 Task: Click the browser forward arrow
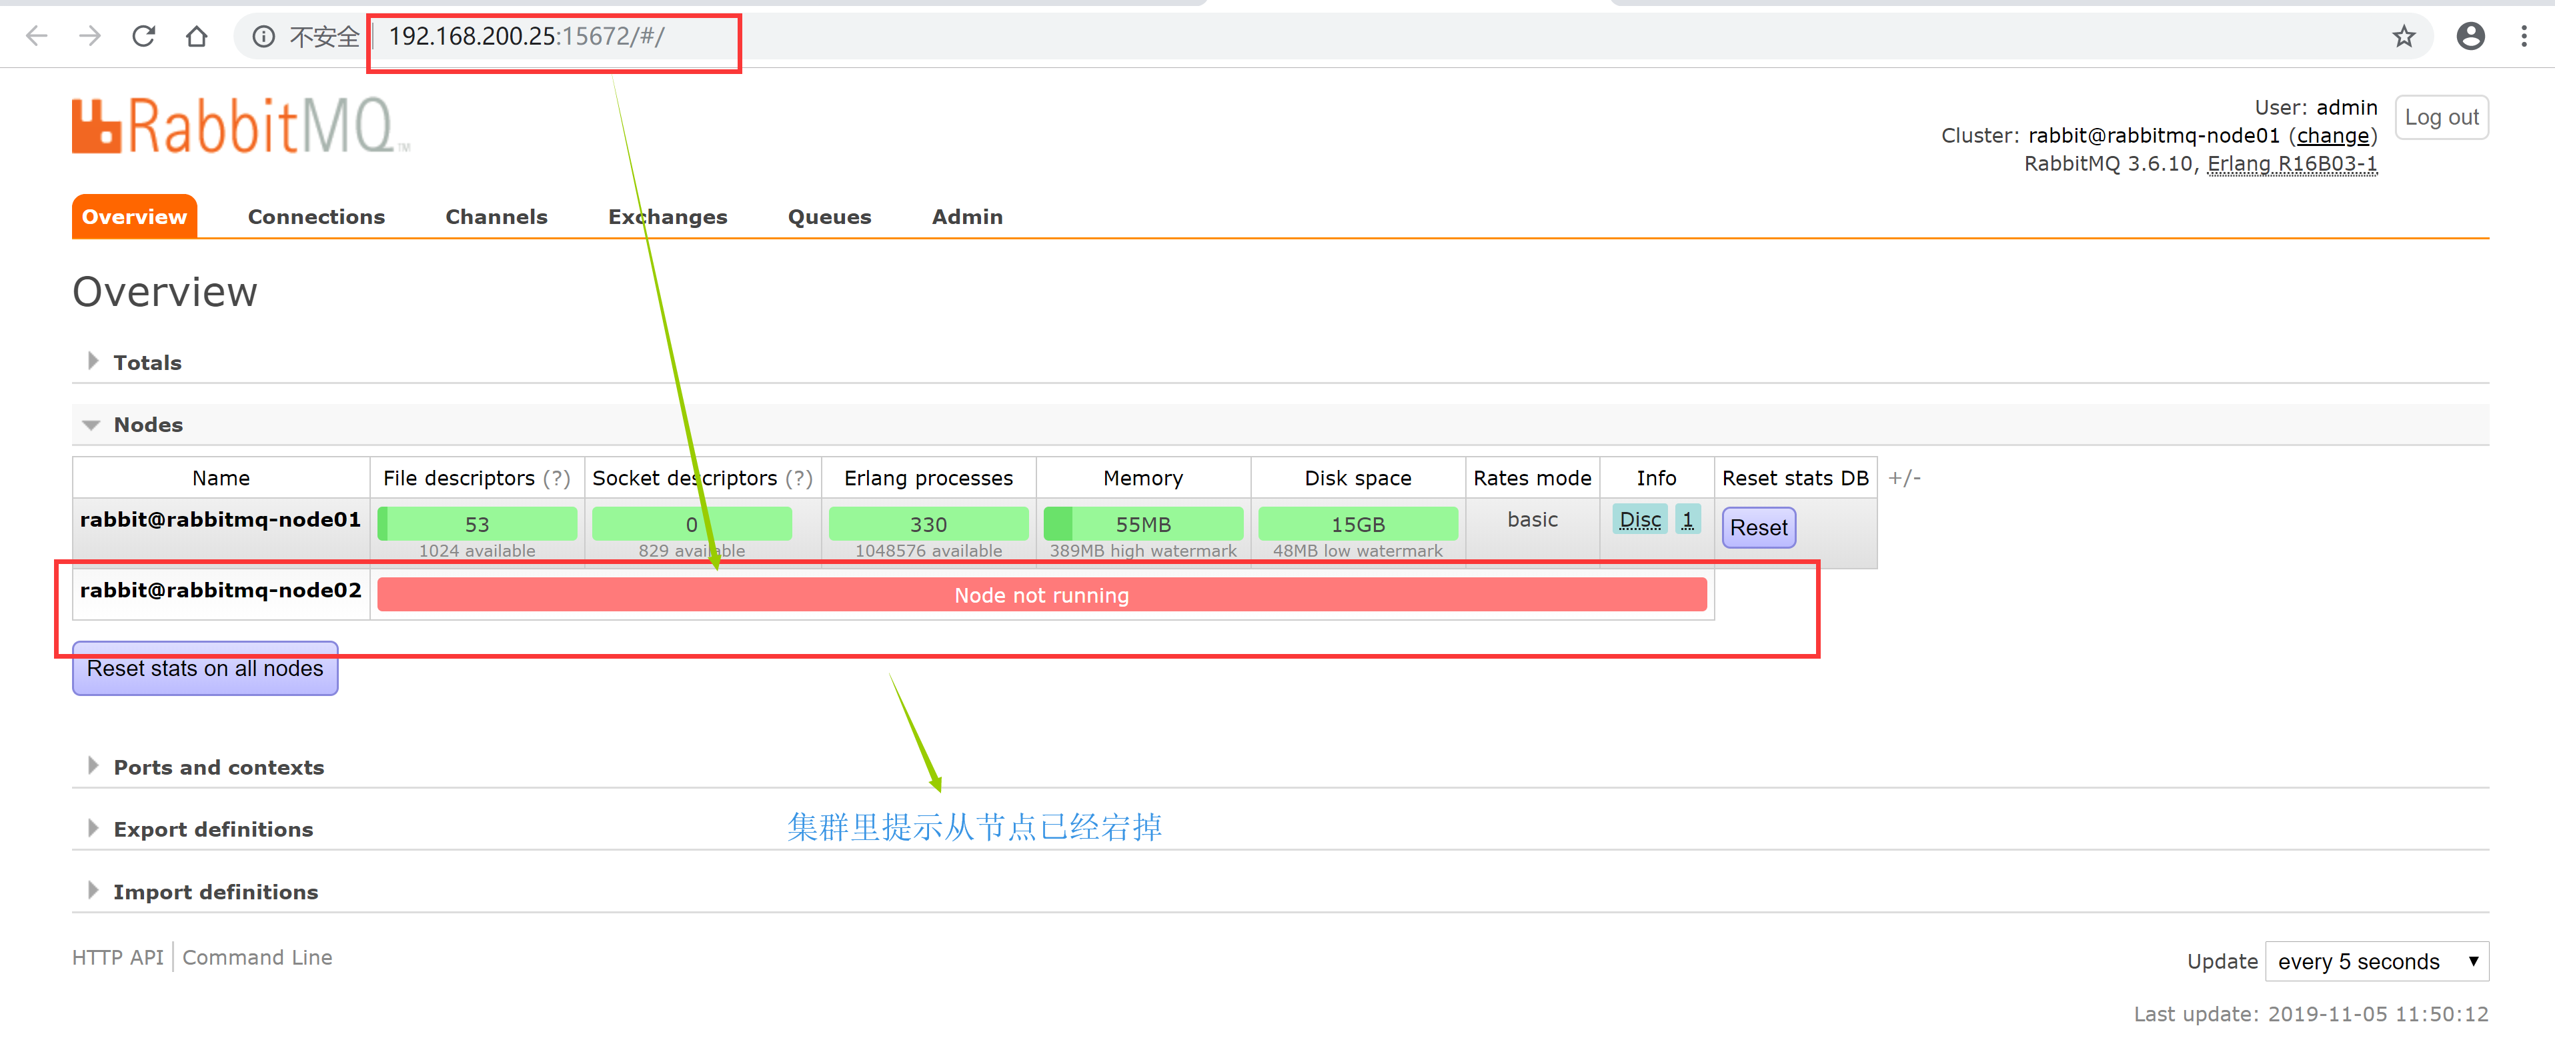[90, 37]
